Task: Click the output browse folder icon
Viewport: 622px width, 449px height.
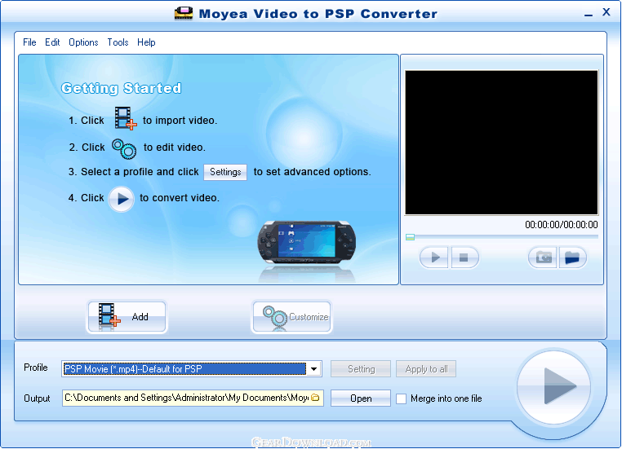Action: point(314,398)
